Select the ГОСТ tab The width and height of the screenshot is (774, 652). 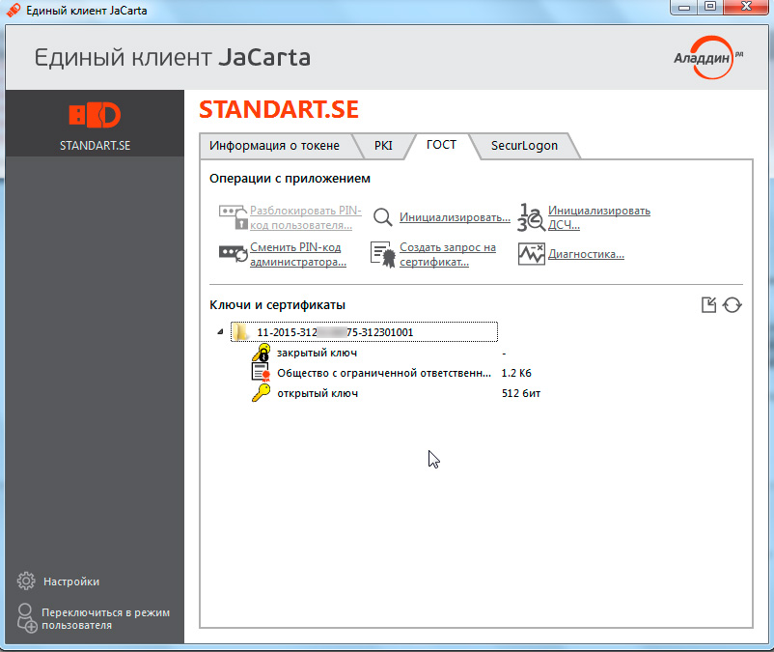coord(441,145)
